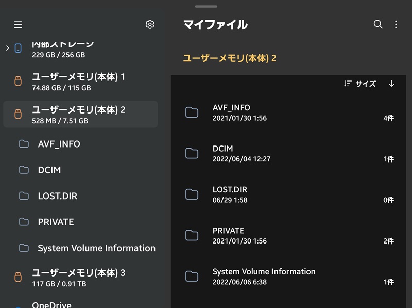Open the three-dot more options menu

(396, 24)
